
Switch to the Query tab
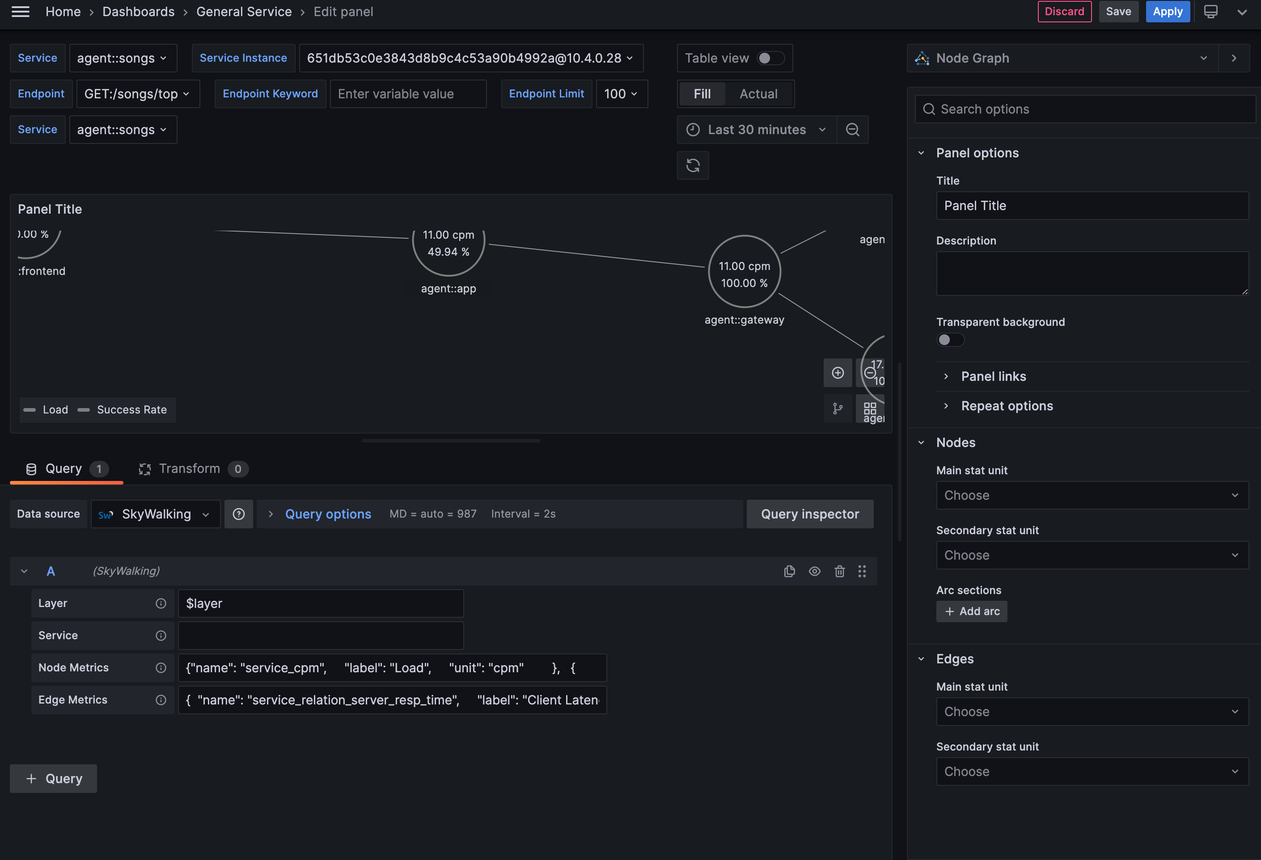(66, 468)
